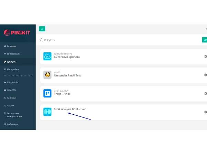Open Акции sidebar item
This screenshot has height=155, width=207.
(10, 105)
